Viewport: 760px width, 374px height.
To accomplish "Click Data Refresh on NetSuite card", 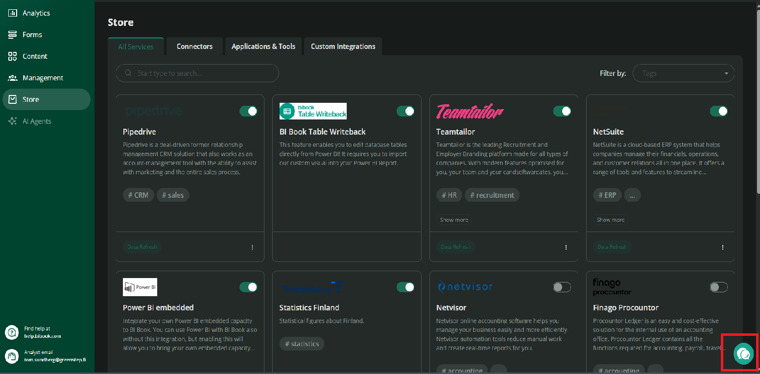I will point(613,247).
